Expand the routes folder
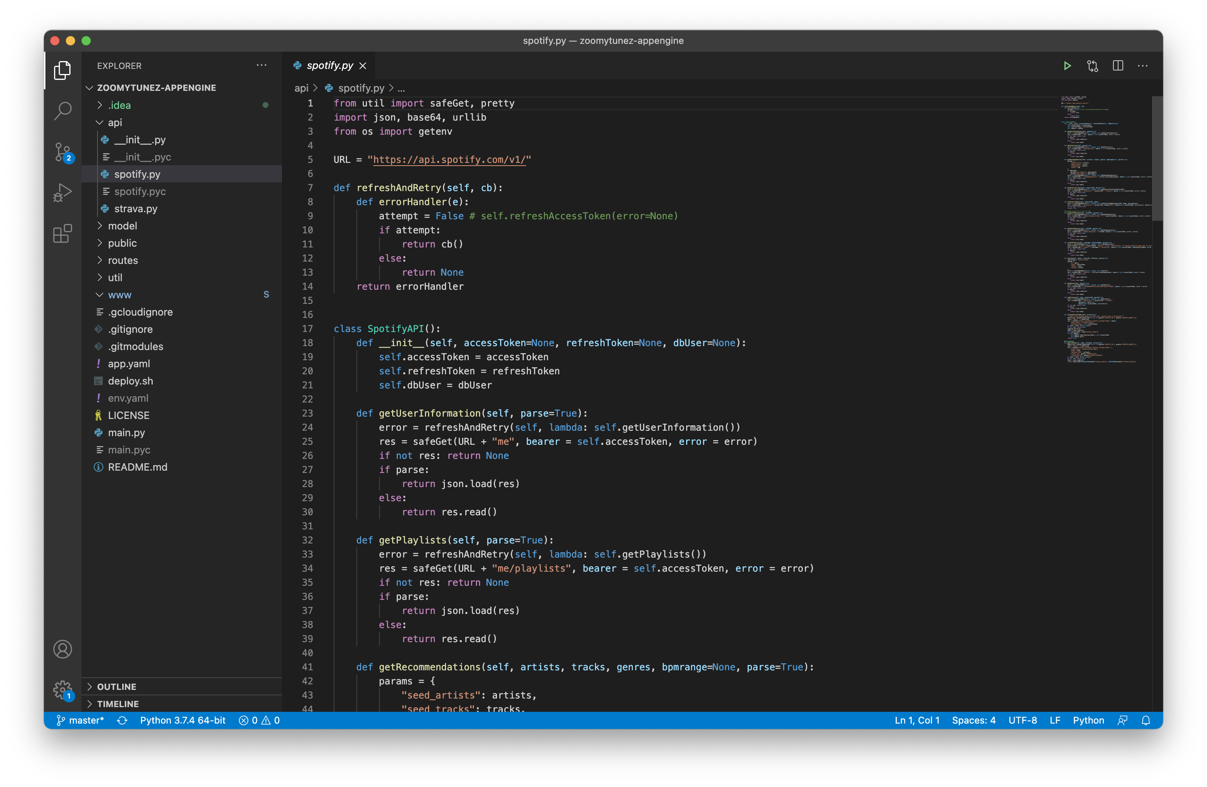 coord(182,260)
